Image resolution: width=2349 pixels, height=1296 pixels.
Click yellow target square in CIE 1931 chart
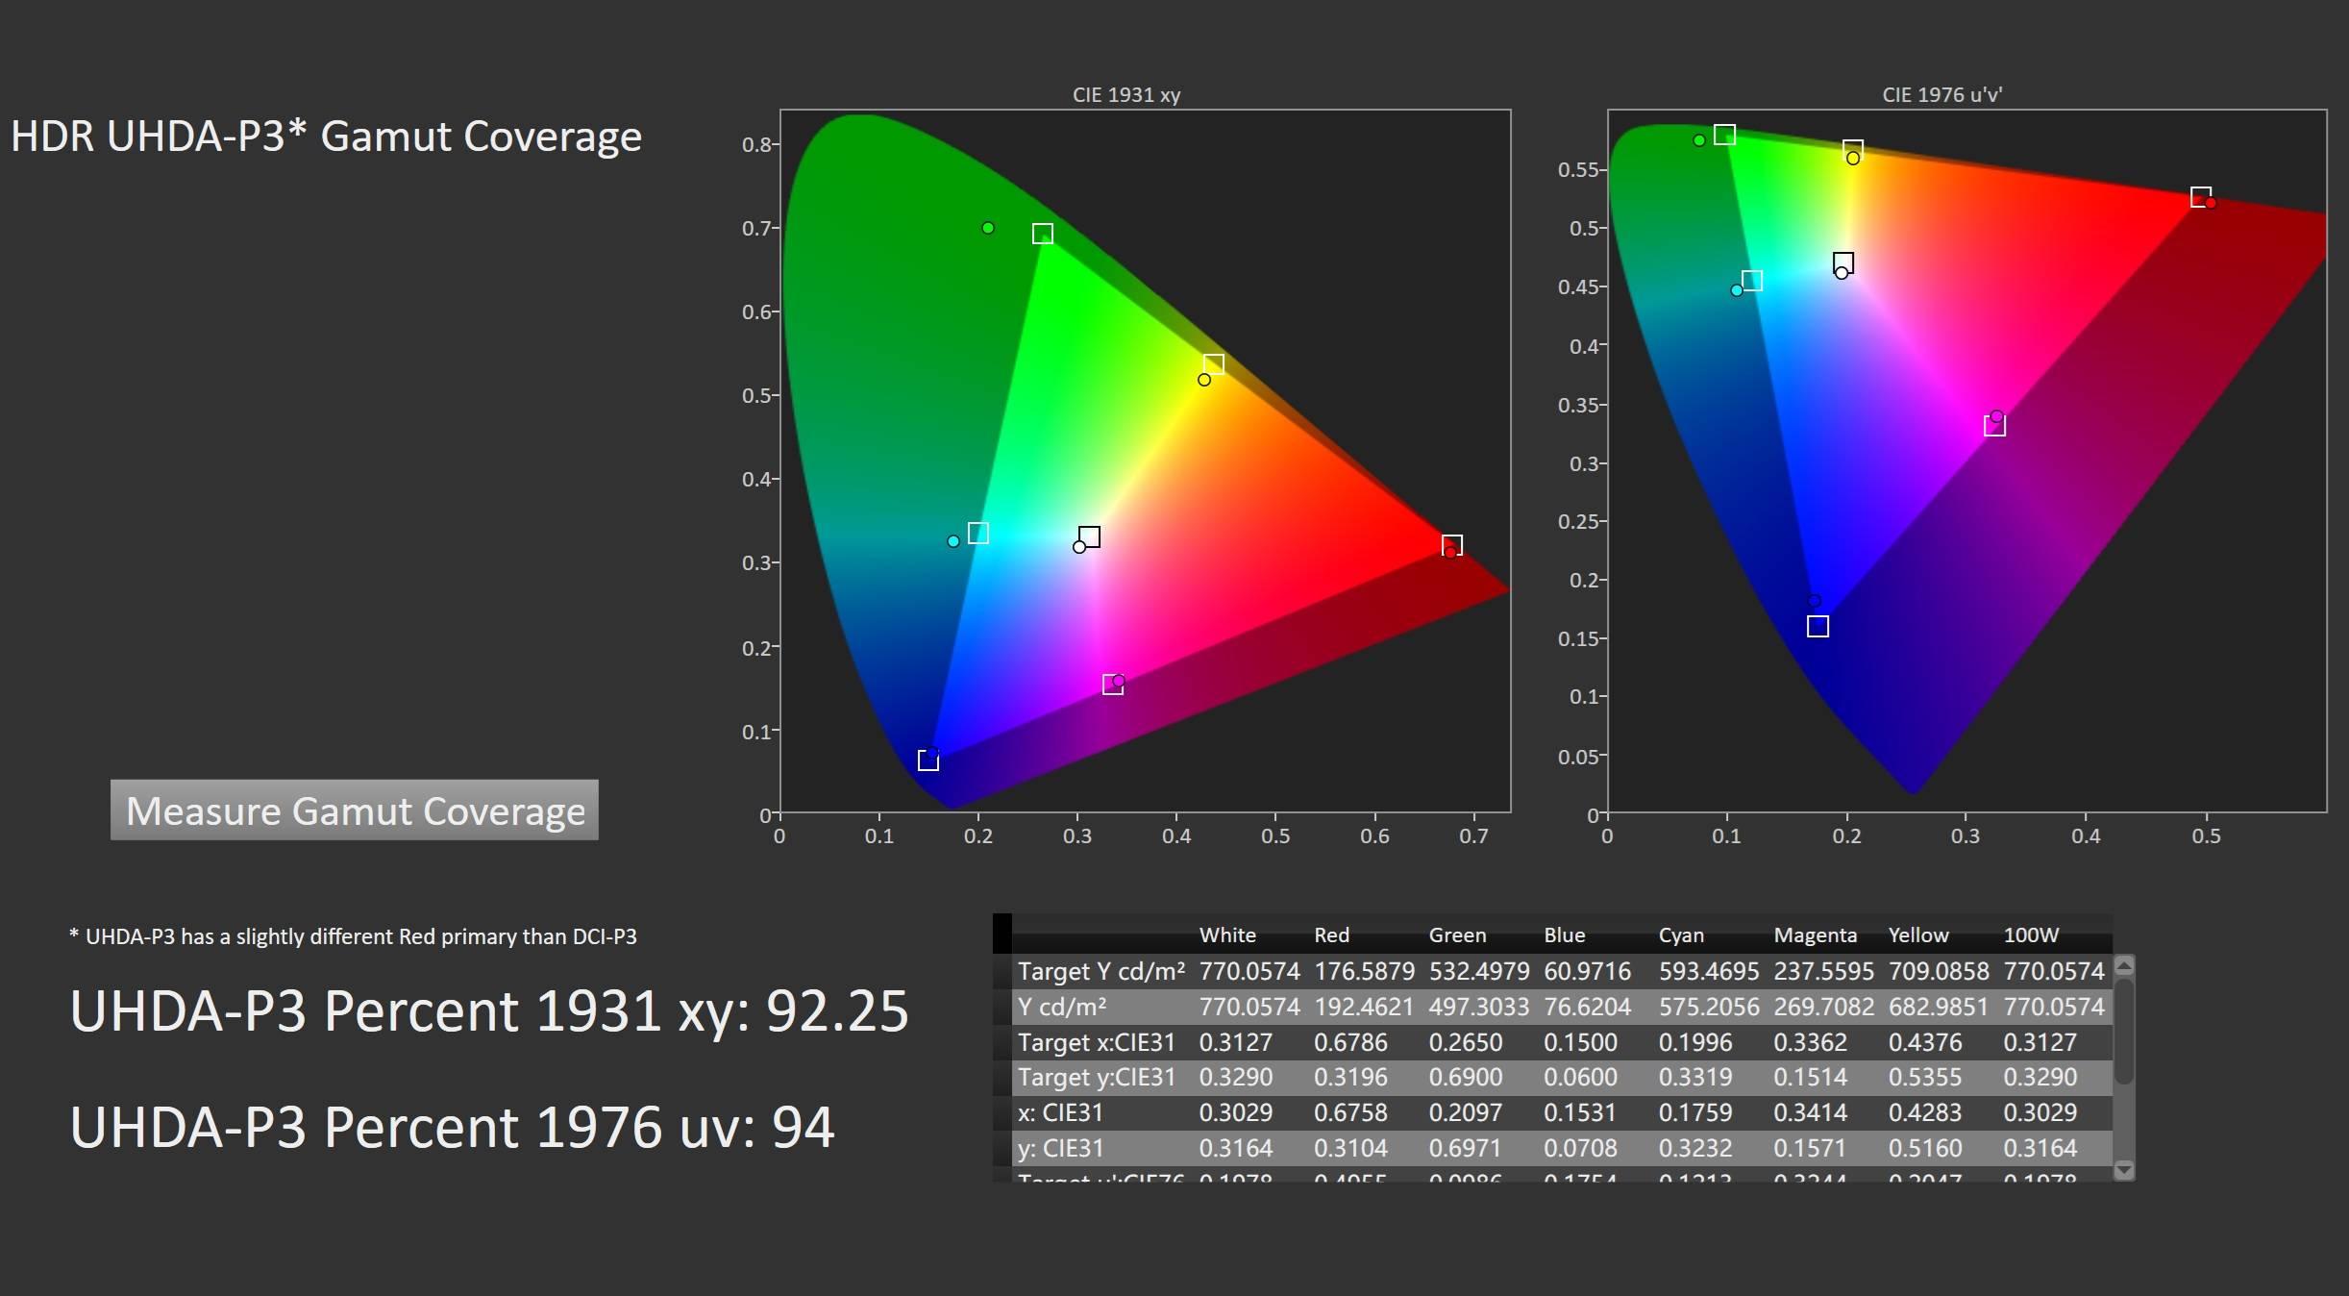click(x=1214, y=364)
